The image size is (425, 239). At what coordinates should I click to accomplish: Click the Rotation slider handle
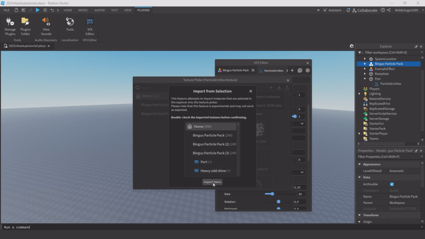[278, 202]
